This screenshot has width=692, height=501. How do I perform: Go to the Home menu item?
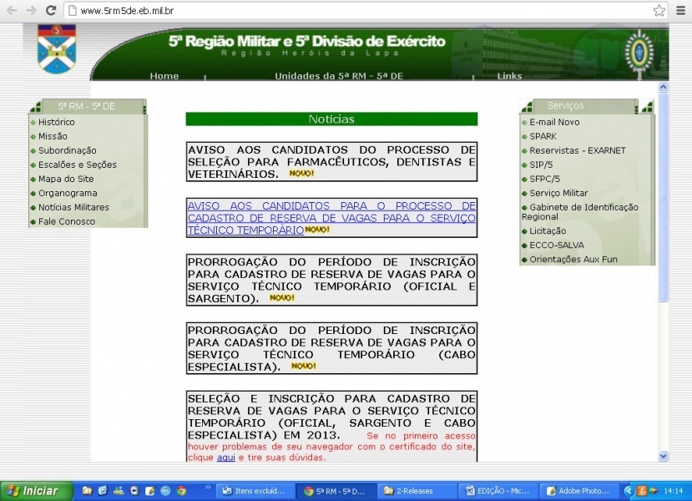[164, 76]
